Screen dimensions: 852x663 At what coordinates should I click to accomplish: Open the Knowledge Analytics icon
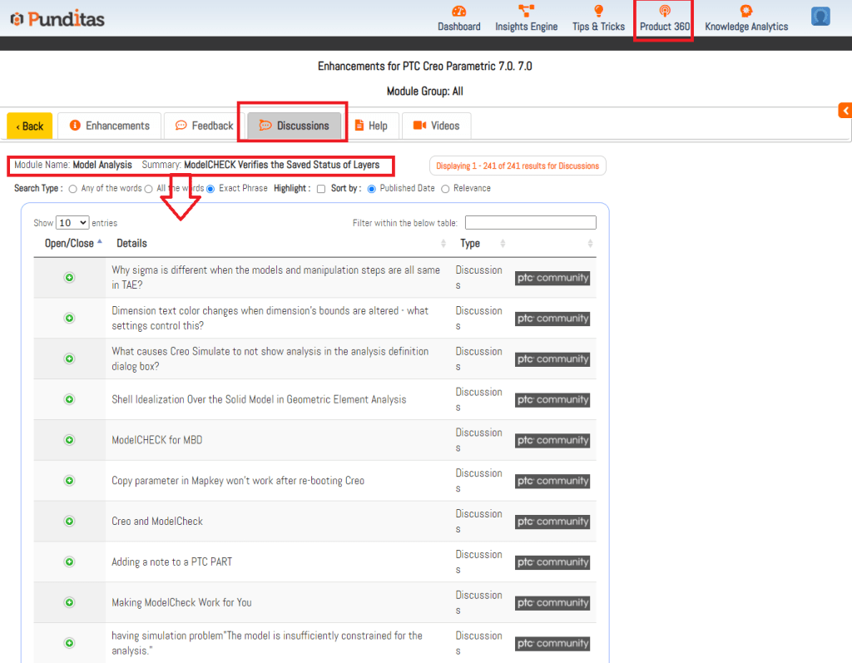[x=746, y=12]
